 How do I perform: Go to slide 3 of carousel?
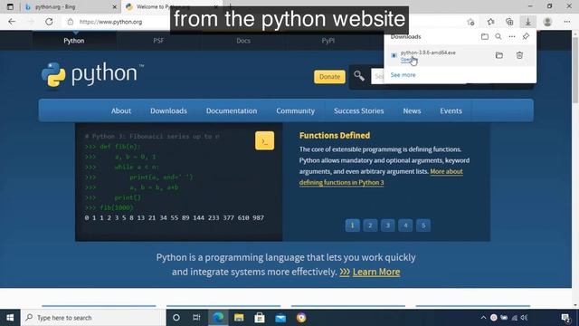(388, 225)
